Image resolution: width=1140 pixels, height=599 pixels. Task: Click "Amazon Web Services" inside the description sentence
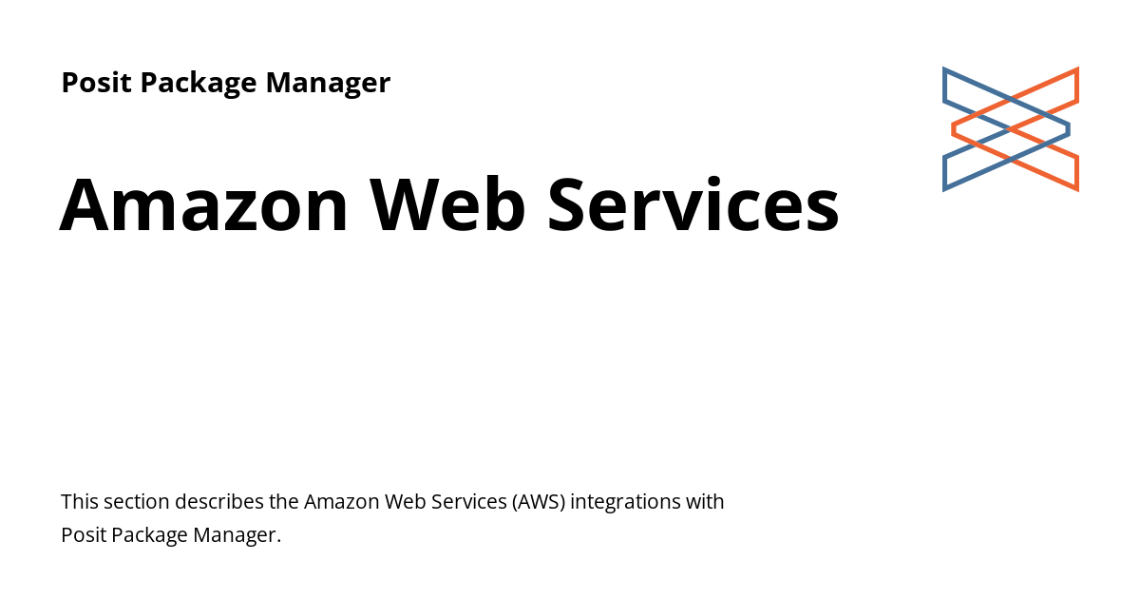[x=405, y=501]
